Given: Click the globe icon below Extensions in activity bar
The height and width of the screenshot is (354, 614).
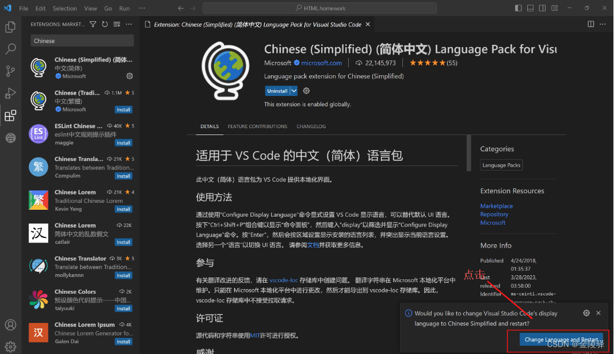Looking at the screenshot, I should (10, 138).
